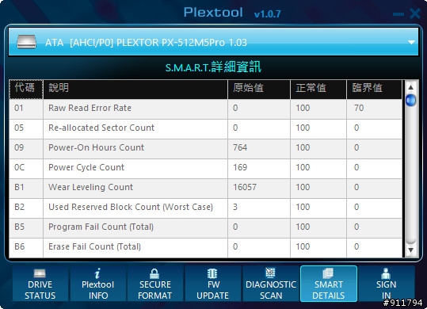Open the Plextool Info tab
The image size is (427, 309).
click(97, 284)
